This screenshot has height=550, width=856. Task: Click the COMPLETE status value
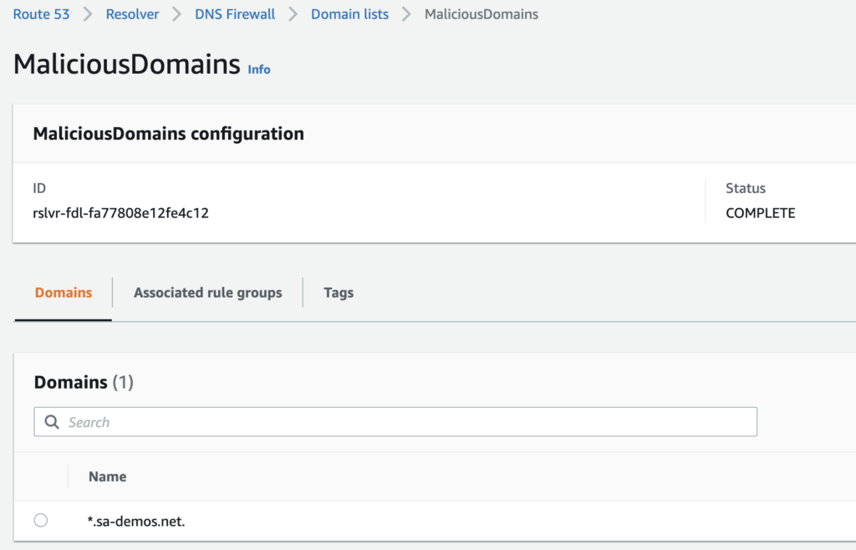(761, 213)
